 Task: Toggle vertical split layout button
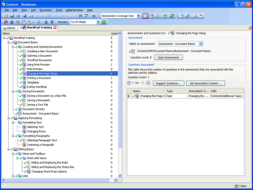coord(157,16)
